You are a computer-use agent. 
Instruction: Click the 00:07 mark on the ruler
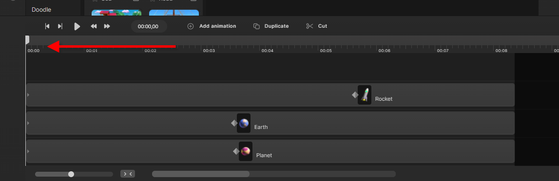point(443,51)
